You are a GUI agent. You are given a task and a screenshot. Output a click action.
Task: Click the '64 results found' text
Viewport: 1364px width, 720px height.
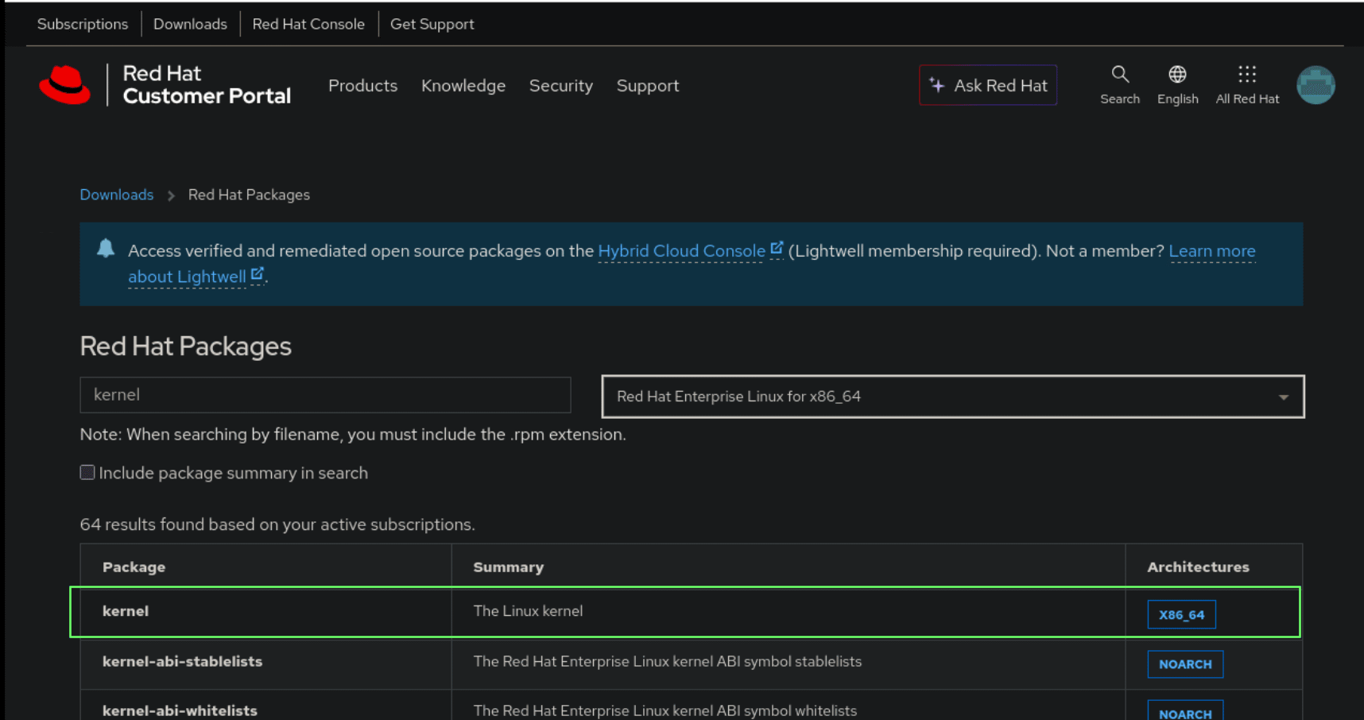click(277, 525)
